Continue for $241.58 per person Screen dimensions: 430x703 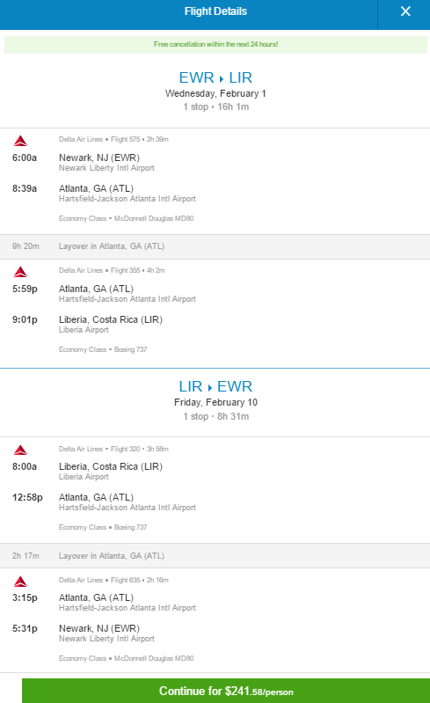pyautogui.click(x=226, y=691)
